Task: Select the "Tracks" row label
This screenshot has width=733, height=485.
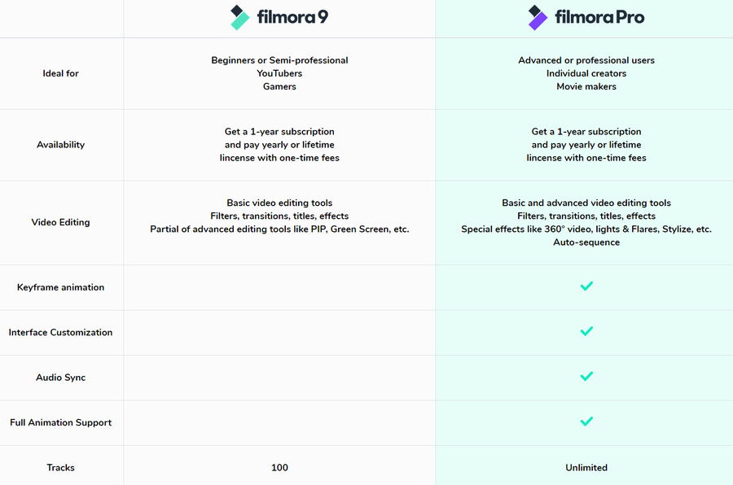Action: 61,468
